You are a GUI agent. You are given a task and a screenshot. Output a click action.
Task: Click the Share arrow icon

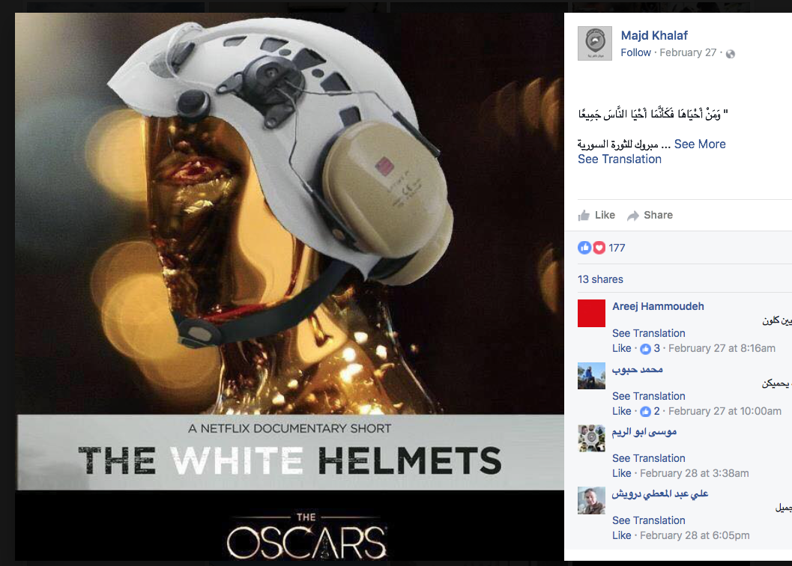[633, 216]
